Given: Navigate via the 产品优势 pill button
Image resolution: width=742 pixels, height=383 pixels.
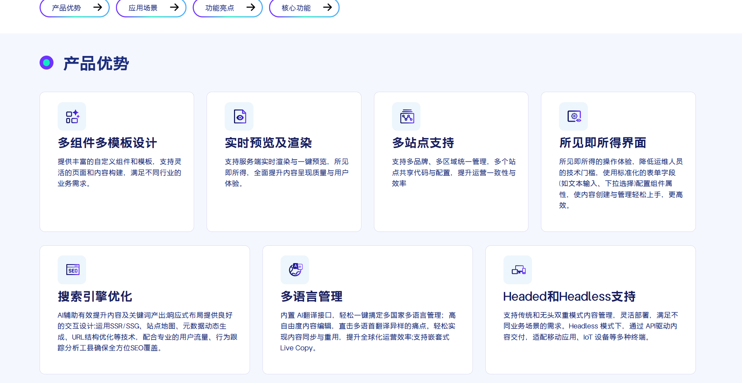Looking at the screenshot, I should (x=74, y=8).
